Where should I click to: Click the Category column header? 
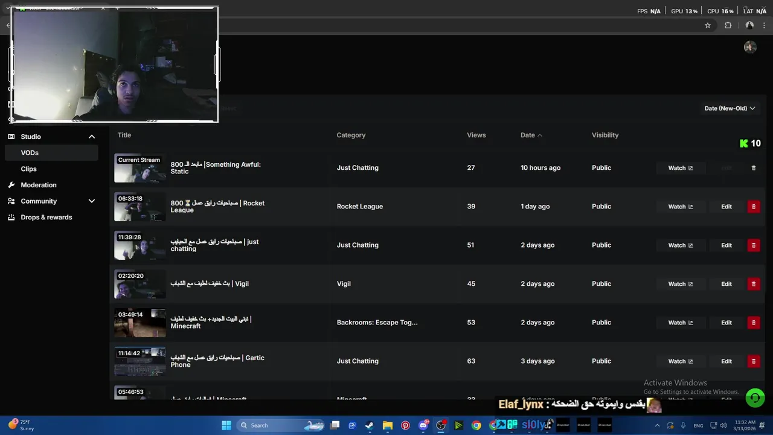[x=351, y=135]
